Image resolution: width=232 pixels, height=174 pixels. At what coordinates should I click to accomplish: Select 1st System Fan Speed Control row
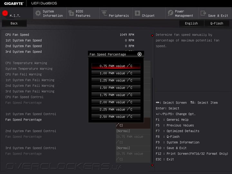[x=31, y=114]
